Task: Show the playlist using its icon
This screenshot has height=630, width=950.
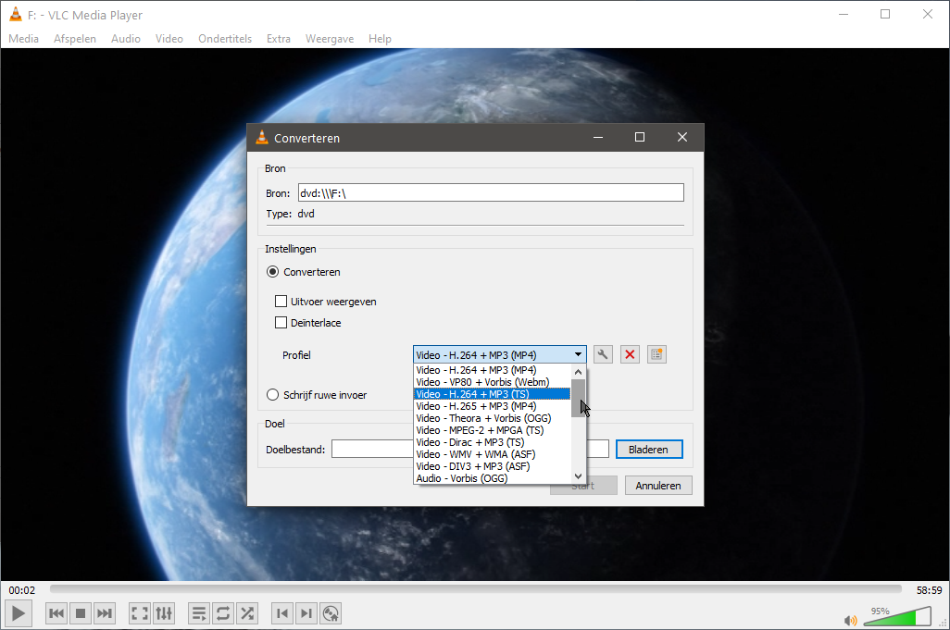Action: (x=199, y=613)
